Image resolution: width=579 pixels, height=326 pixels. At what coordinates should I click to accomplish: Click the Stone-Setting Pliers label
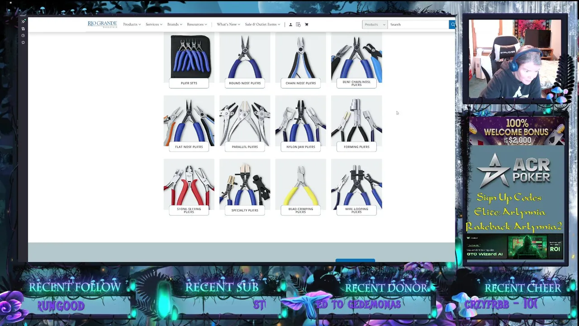tap(189, 210)
